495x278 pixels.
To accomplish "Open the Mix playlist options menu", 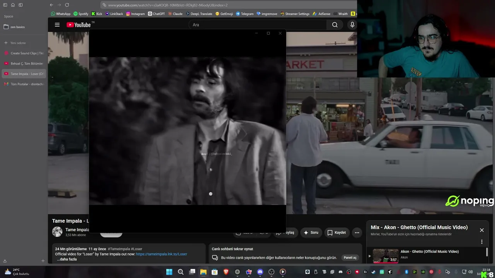I will (482, 242).
